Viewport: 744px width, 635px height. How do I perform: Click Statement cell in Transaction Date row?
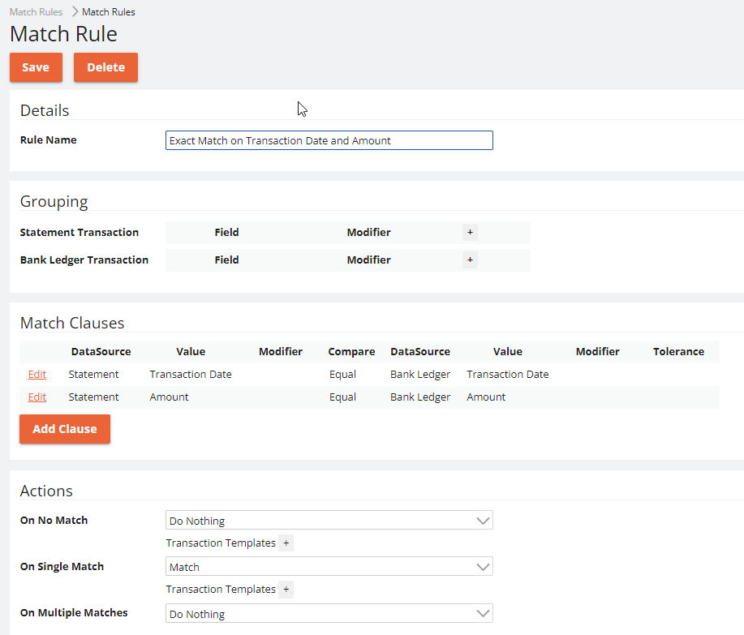click(93, 375)
